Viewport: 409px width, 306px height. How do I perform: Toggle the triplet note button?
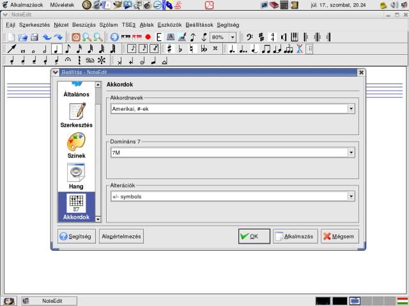[288, 48]
